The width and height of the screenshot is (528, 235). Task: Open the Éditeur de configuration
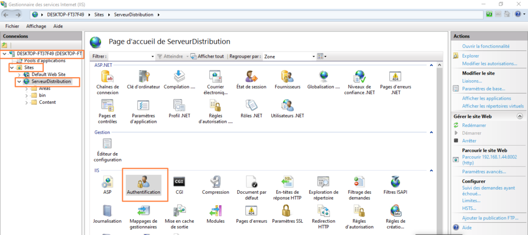pos(107,150)
